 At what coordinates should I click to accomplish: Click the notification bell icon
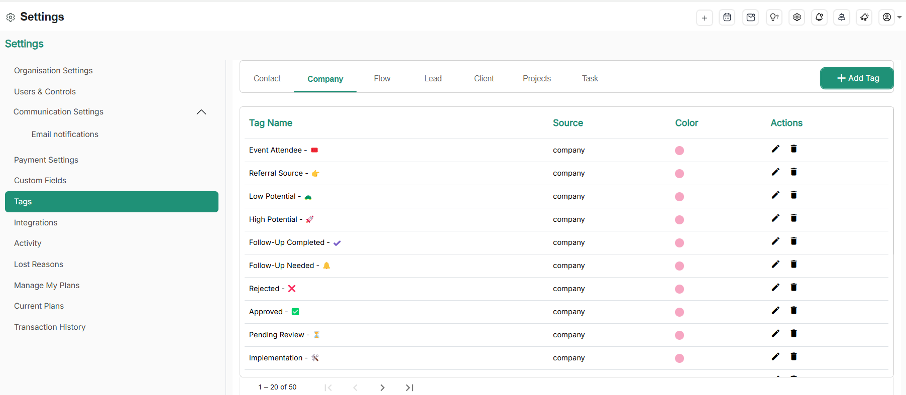tap(819, 18)
